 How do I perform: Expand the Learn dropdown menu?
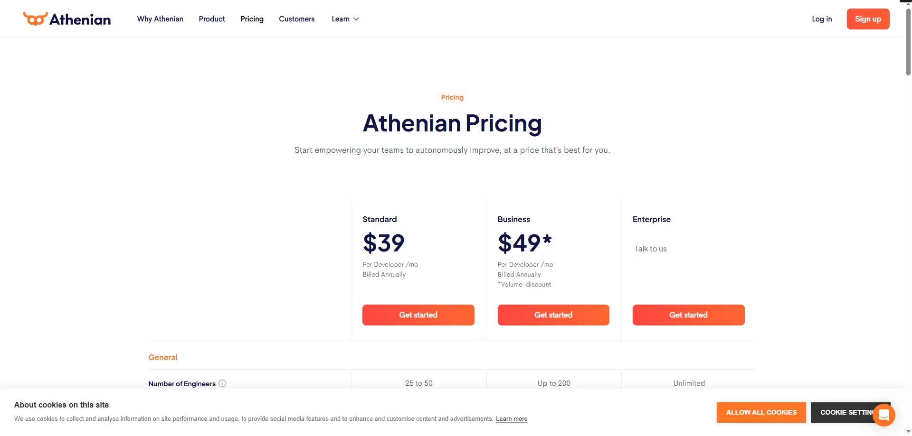(x=345, y=19)
